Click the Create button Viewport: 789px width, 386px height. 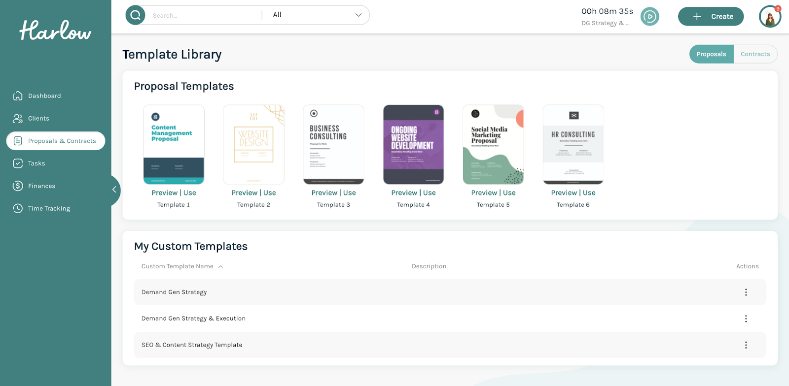click(x=711, y=17)
